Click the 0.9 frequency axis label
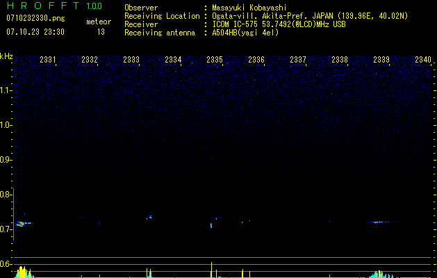Viewport: 437px width, 278px height. point(6,160)
